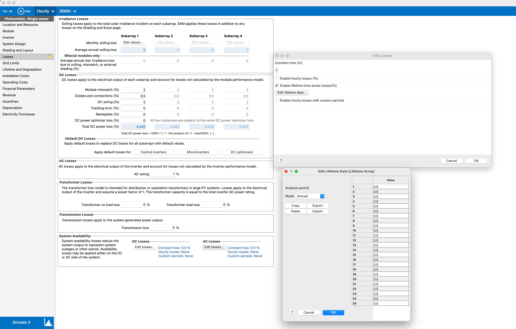516x329 pixels.
Task: Open the File menu
Action: (7, 11)
